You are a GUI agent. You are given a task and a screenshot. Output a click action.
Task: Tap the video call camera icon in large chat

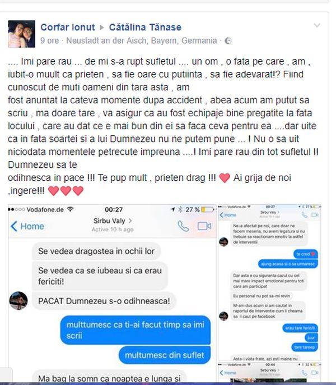(204, 226)
